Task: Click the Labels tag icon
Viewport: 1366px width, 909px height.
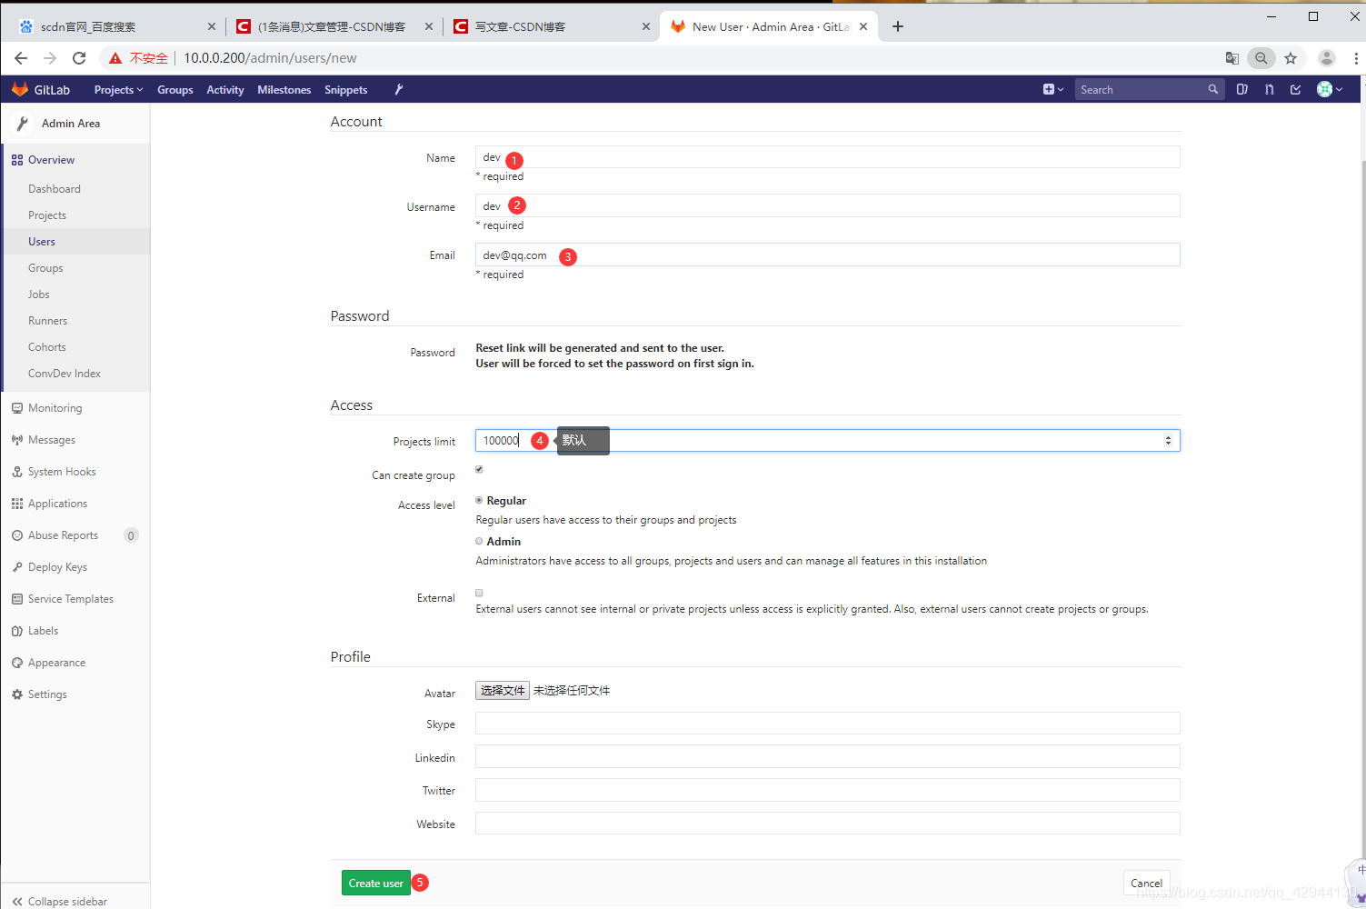Action: tap(17, 631)
